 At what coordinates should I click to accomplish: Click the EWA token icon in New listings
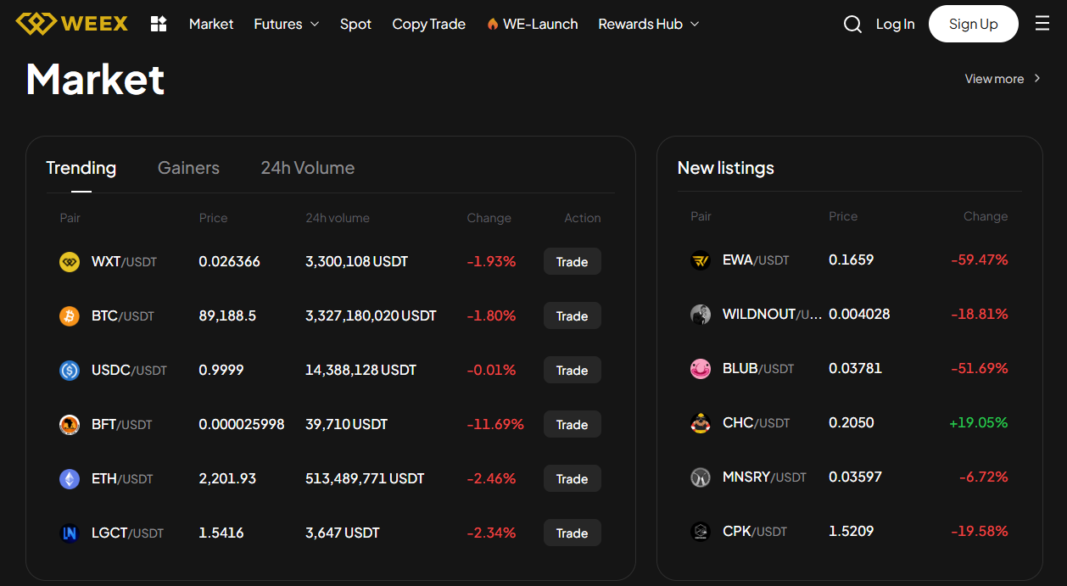701,260
